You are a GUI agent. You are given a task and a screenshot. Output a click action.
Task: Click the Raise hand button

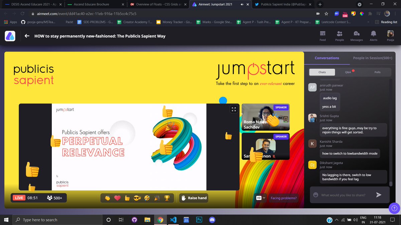coord(194,198)
